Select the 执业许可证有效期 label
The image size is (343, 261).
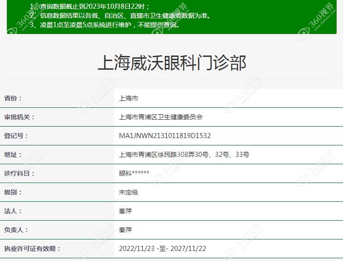(x=32, y=249)
